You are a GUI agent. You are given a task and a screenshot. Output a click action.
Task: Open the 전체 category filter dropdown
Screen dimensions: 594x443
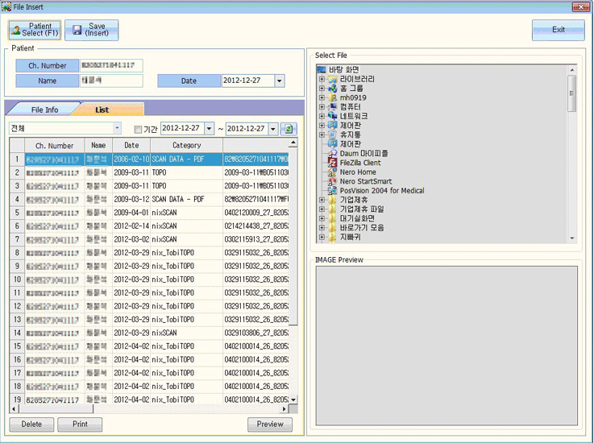(x=117, y=128)
